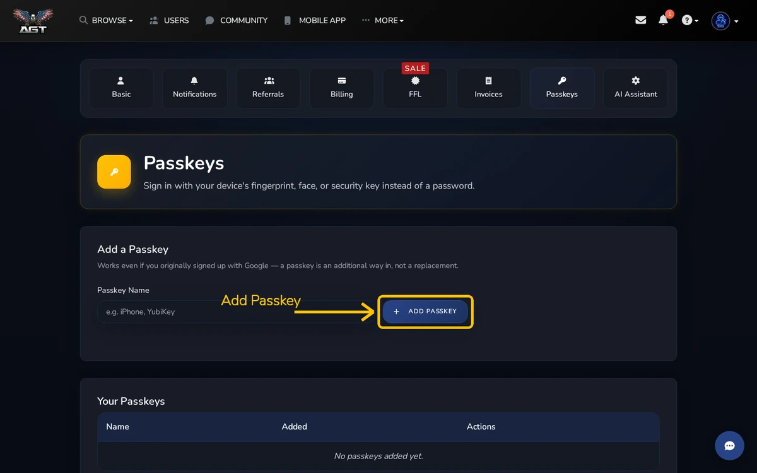The height and width of the screenshot is (473, 757).
Task: Open the COMMUNITY link
Action: pos(237,20)
